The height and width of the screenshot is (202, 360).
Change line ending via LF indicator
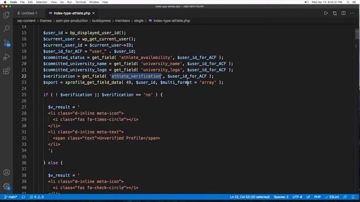(x=308, y=197)
